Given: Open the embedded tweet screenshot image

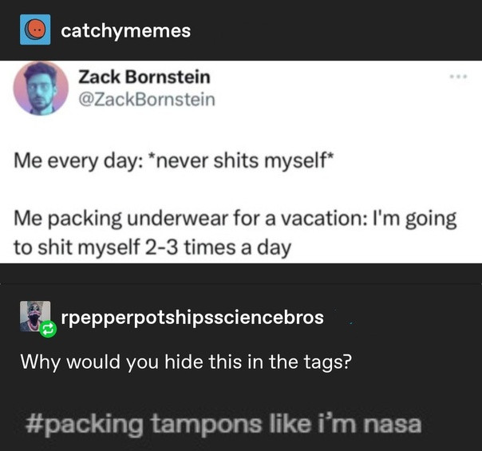Looking at the screenshot, I should coord(241,162).
